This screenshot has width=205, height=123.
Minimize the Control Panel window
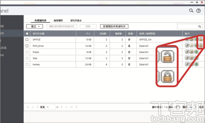point(192,2)
